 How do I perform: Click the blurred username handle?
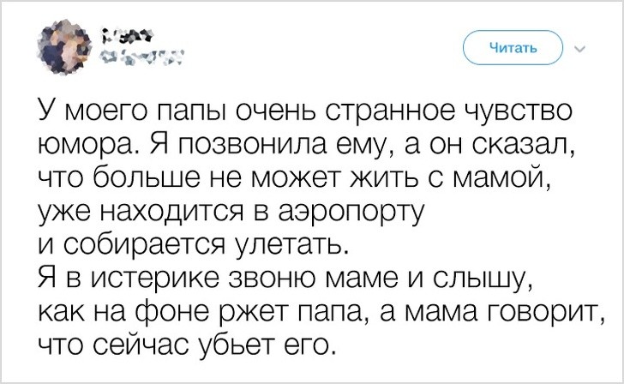[139, 58]
